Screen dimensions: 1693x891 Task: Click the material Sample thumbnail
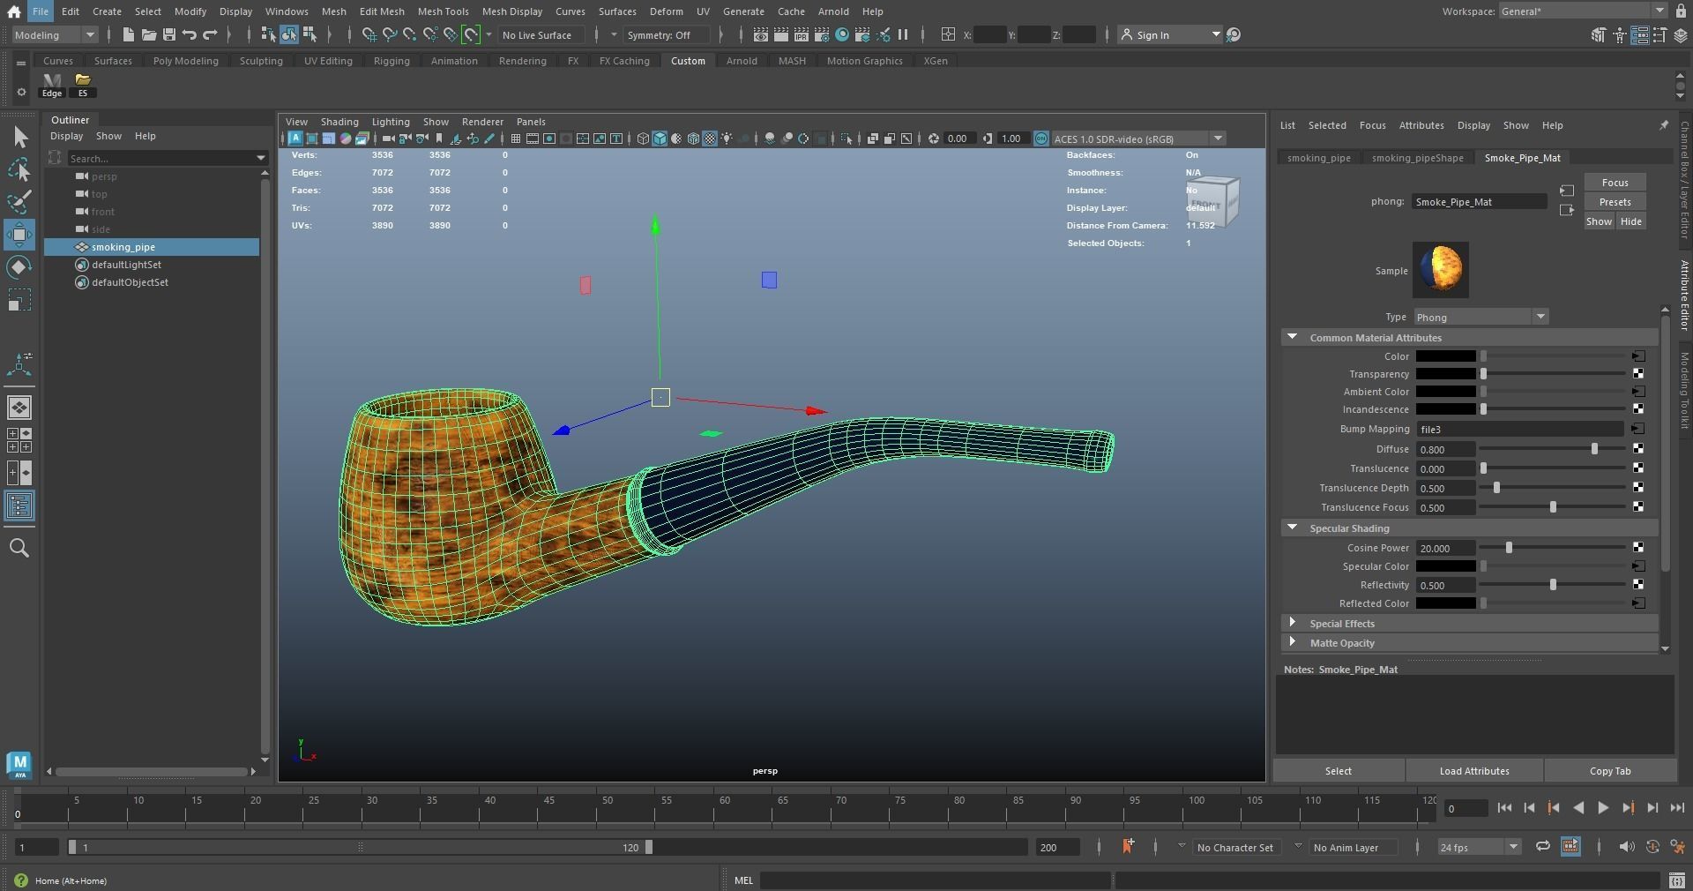[x=1440, y=270]
